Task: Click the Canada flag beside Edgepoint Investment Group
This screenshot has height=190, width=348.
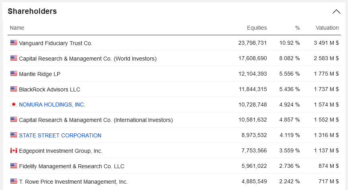Action: point(14,150)
